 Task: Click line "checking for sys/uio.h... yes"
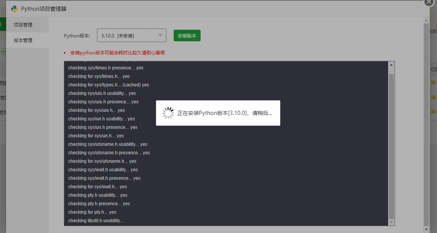click(96, 110)
